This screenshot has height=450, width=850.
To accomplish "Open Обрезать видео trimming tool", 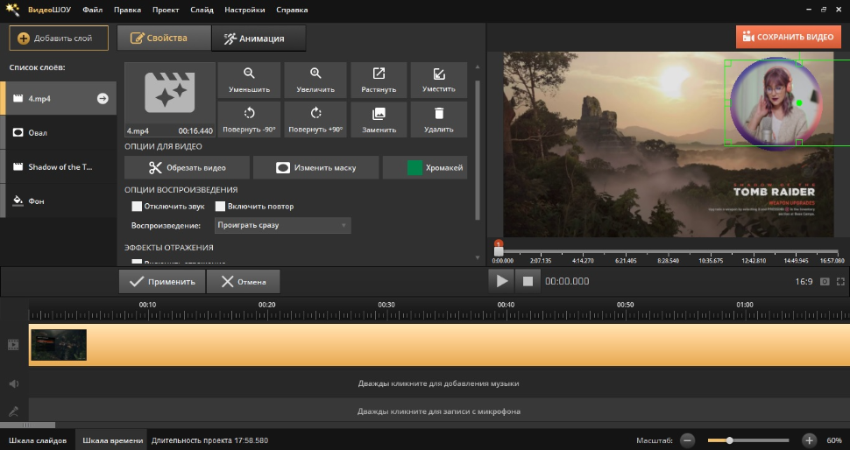I will [187, 168].
